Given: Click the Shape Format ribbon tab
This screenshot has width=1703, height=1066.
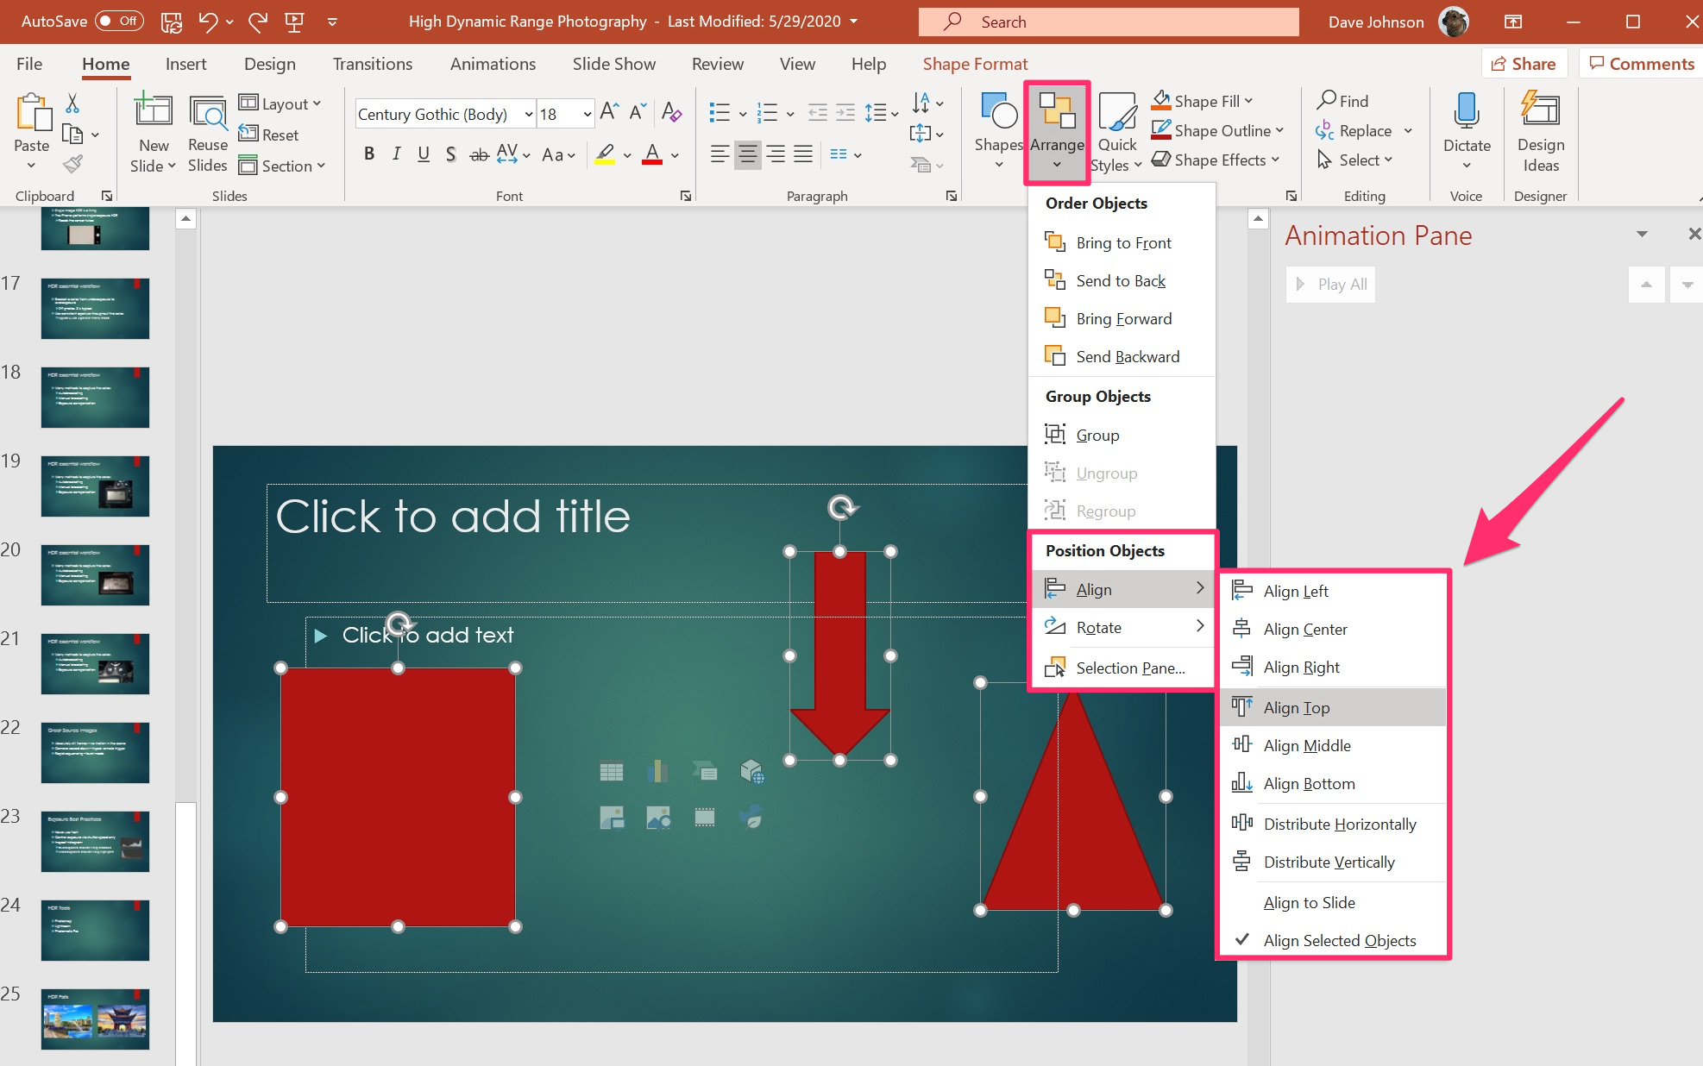Looking at the screenshot, I should point(974,61).
